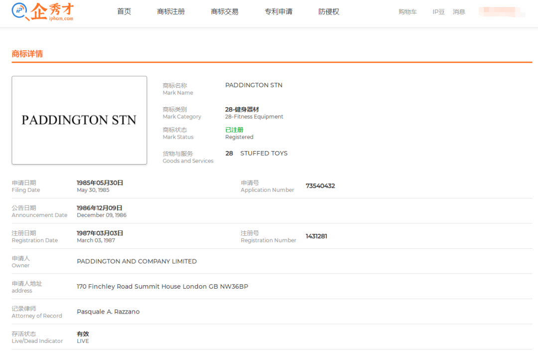538x362 pixels.
Task: Click the 28-Fitness Equipment text
Action: tap(254, 117)
